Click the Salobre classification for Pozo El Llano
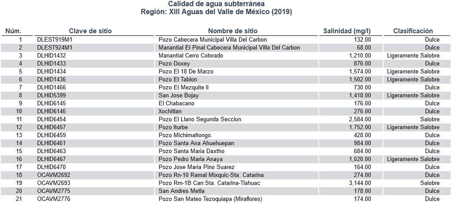 point(430,119)
